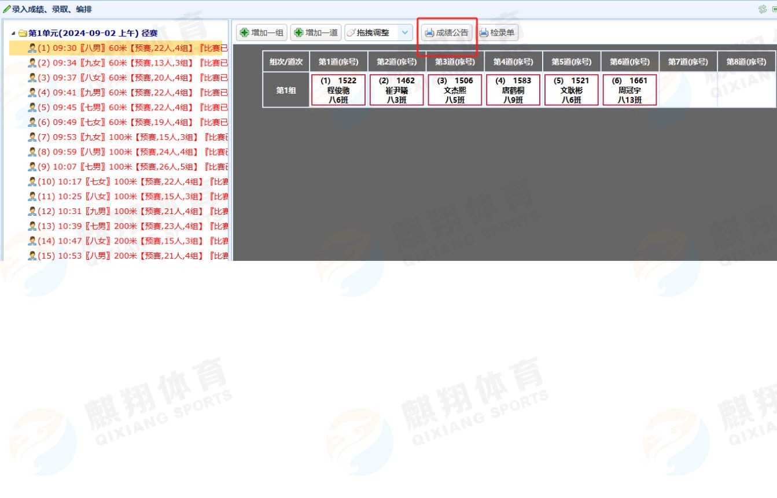The width and height of the screenshot is (777, 498).
Task: Click the green plus icon on 增加一道
Action: tap(299, 33)
